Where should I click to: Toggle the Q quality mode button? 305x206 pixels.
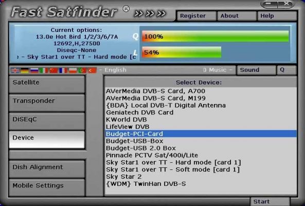(x=286, y=70)
